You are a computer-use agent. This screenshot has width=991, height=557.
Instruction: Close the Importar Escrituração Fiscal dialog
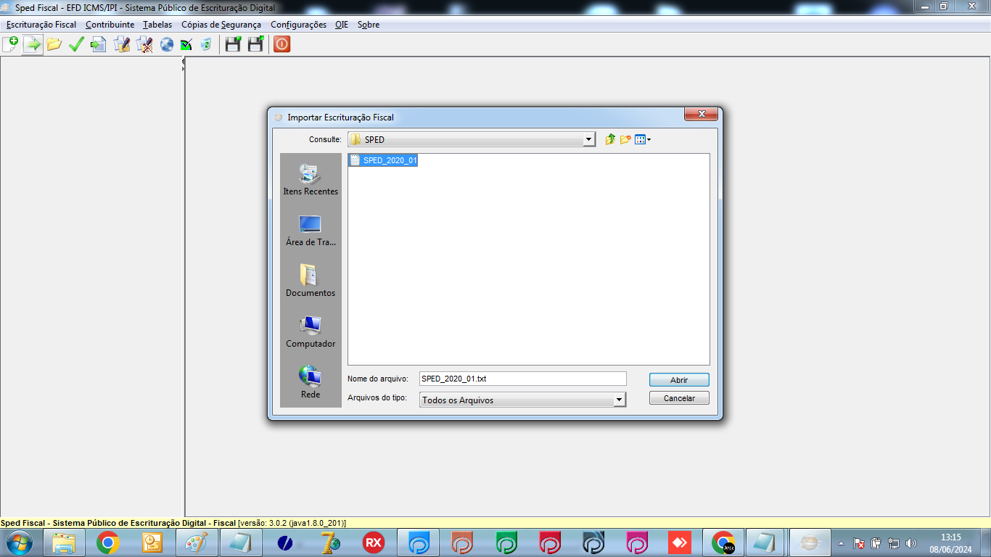click(x=701, y=115)
